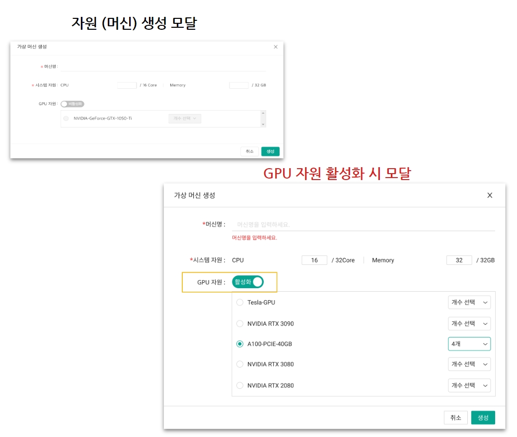Image resolution: width=517 pixels, height=437 pixels.
Task: Expand the 4개 dropdown for A100-PCIE-40GB
Action: coord(469,344)
